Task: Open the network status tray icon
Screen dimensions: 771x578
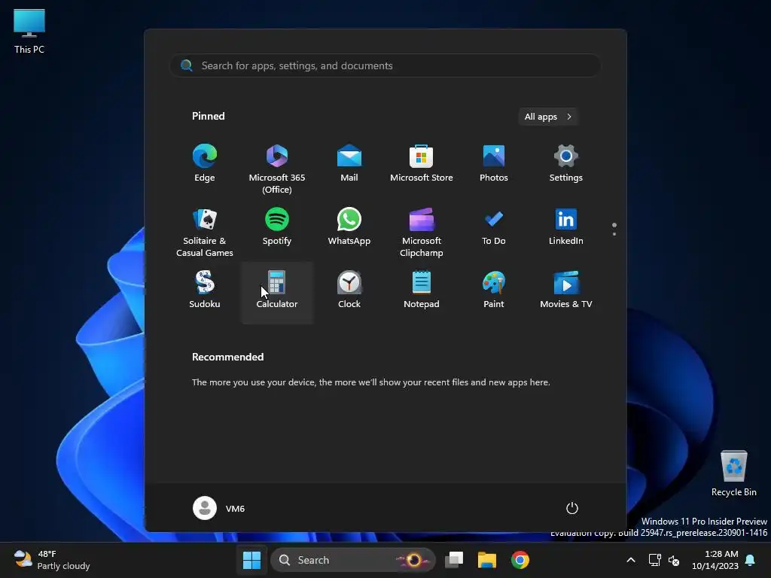Action: pyautogui.click(x=654, y=560)
